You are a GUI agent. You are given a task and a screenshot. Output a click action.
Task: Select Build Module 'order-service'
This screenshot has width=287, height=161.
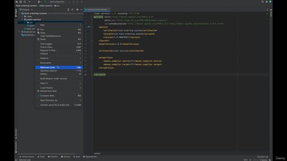pyautogui.click(x=59, y=79)
